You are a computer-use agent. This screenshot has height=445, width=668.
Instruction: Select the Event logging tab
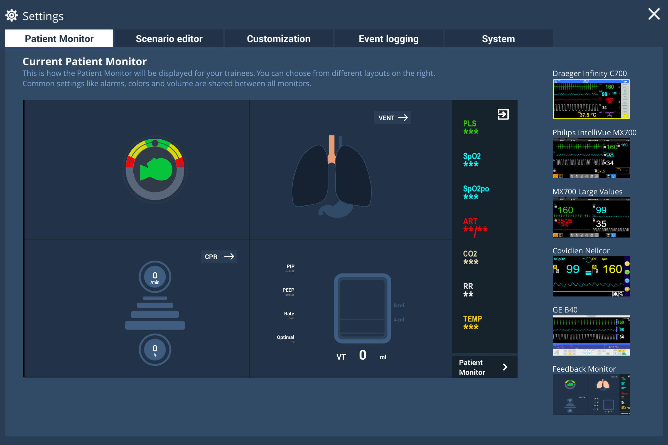[x=389, y=38]
